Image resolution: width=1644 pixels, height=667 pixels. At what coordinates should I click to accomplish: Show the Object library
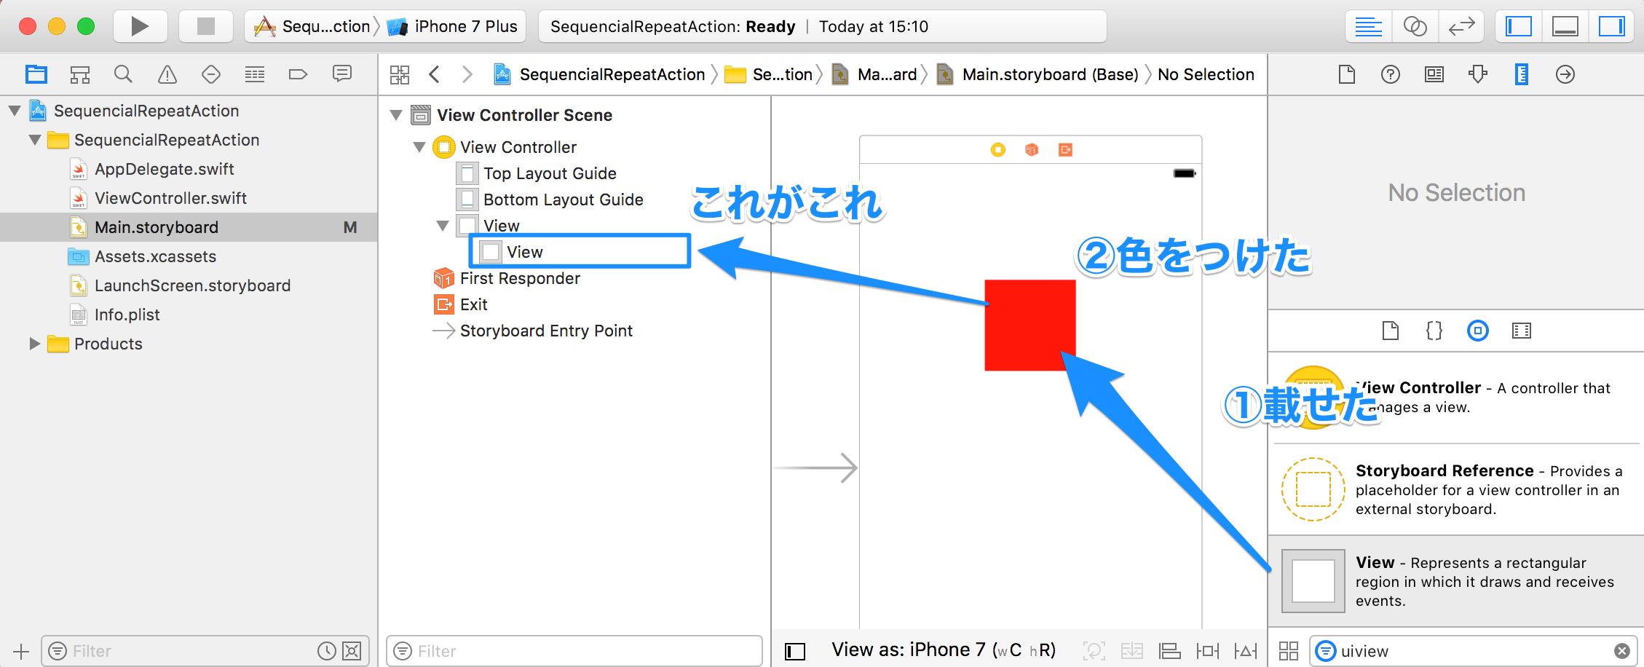click(x=1478, y=331)
